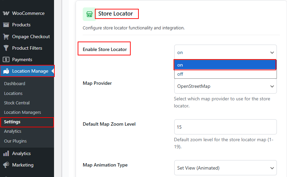The height and width of the screenshot is (177, 287).
Task: Click the Product Filters funnel icon
Action: [x=6, y=48]
